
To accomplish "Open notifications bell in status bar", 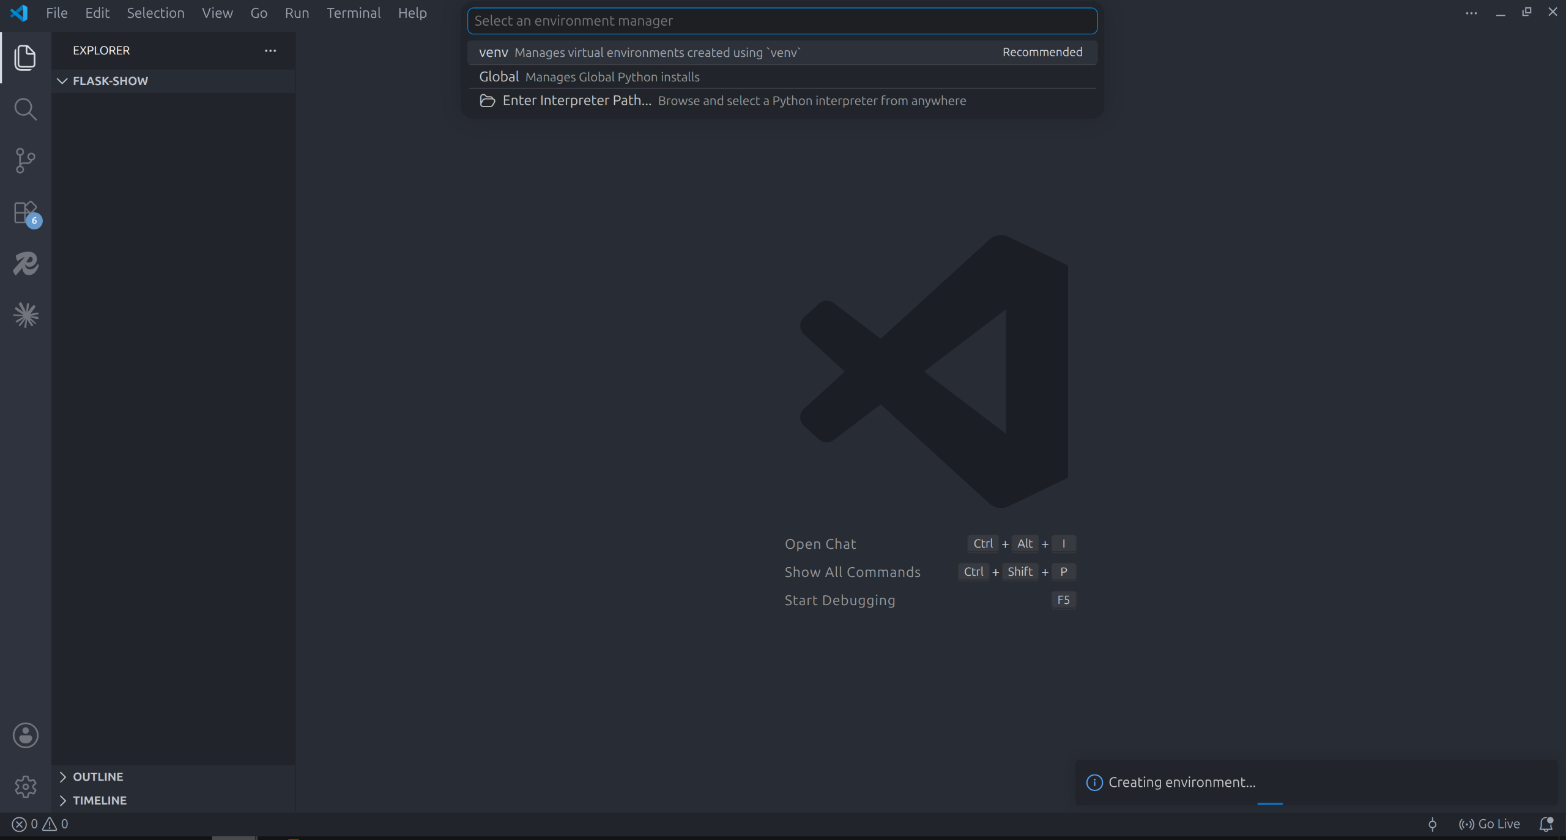I will click(1546, 824).
